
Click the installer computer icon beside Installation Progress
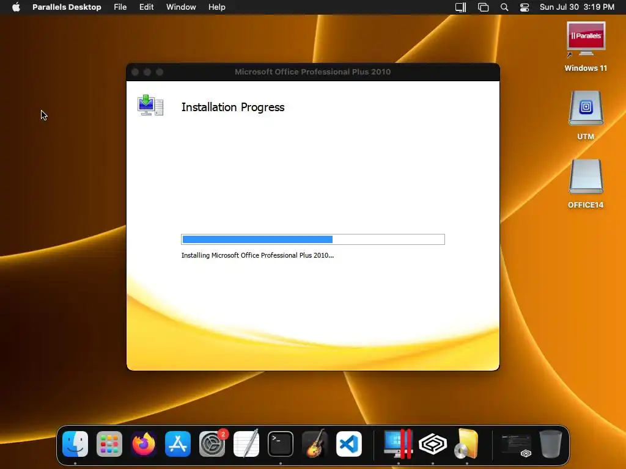point(150,105)
